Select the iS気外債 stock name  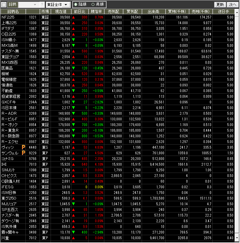(9, 227)
